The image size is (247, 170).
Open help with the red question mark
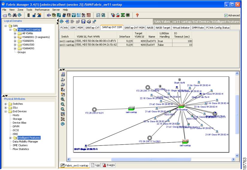[137, 15]
